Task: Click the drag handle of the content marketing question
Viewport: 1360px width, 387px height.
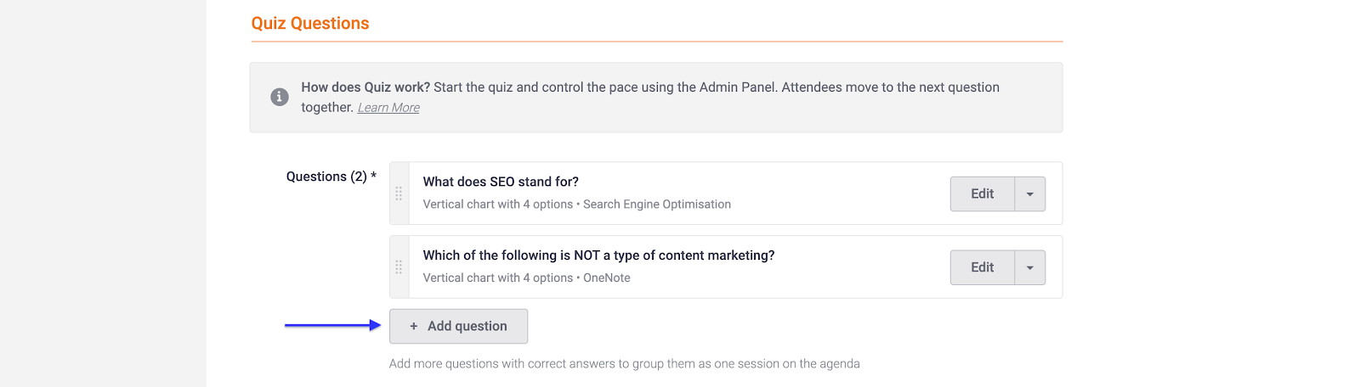Action: [399, 267]
